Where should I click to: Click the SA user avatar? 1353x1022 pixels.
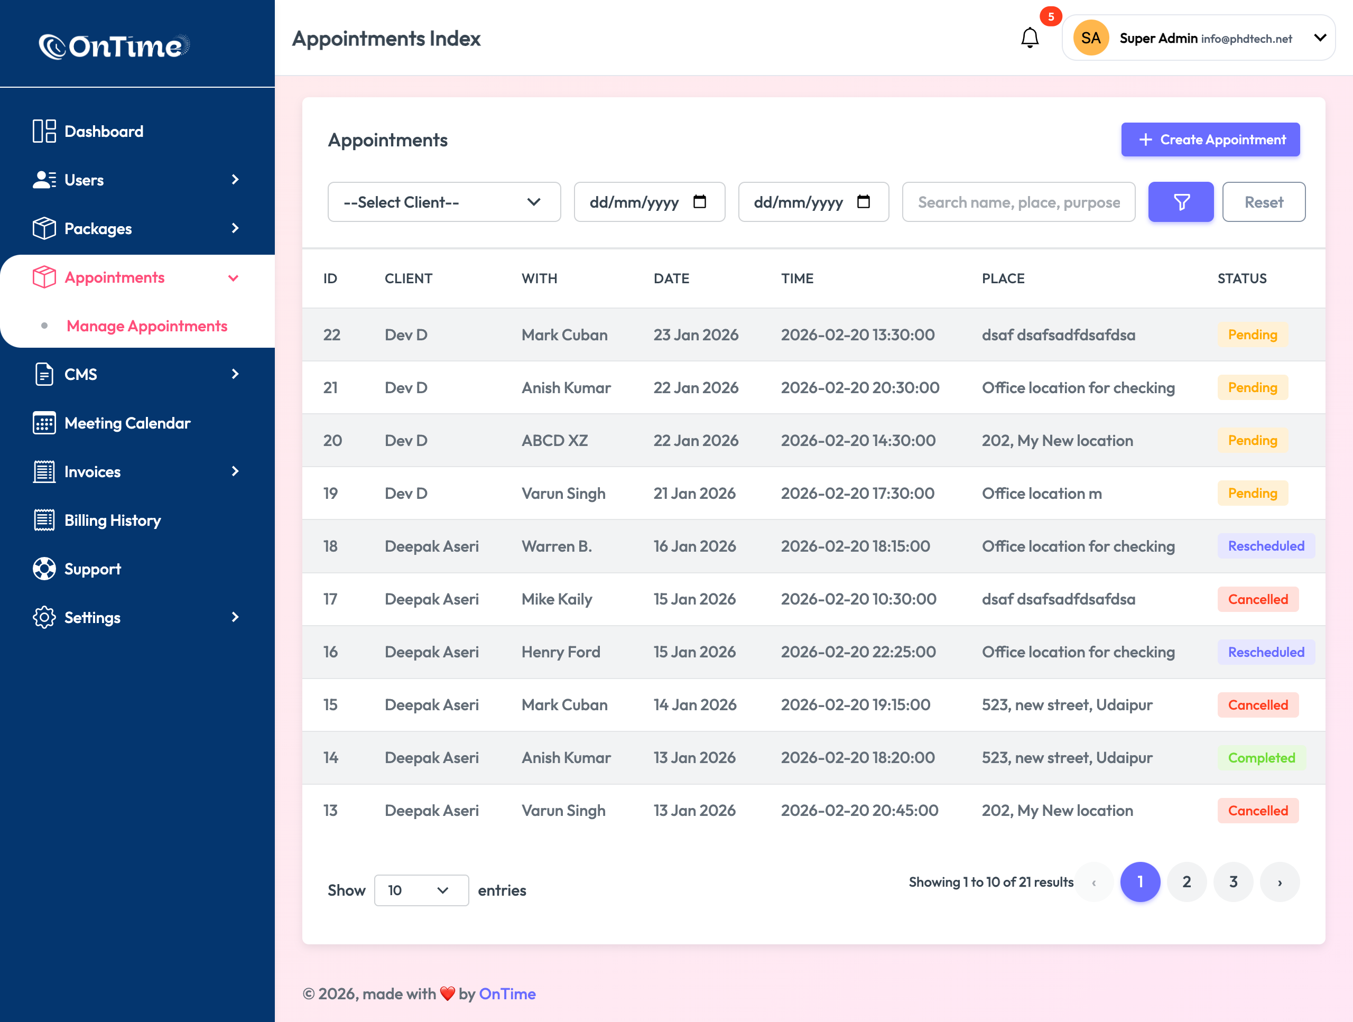click(1091, 38)
